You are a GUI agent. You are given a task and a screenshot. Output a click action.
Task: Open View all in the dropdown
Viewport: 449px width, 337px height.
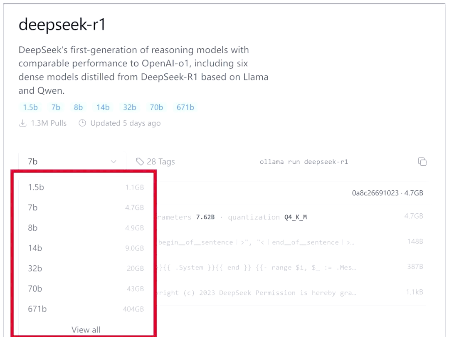coord(86,330)
